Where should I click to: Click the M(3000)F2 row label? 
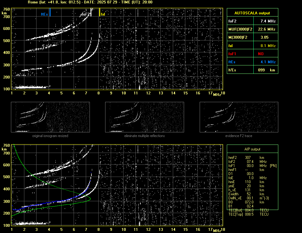click(x=238, y=37)
